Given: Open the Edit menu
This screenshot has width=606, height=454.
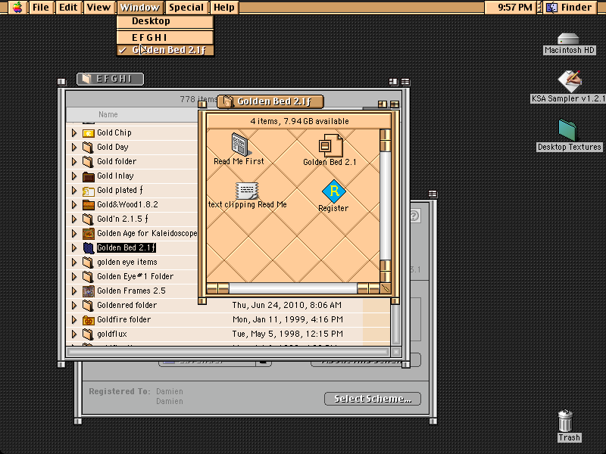Looking at the screenshot, I should pyautogui.click(x=68, y=8).
